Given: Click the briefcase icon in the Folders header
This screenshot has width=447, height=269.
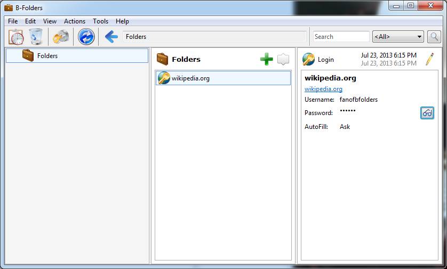Looking at the screenshot, I should 163,59.
